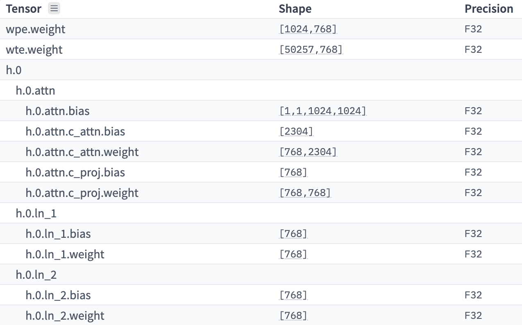Select the wpe.weight tensor row
The image size is (522, 325).
[x=35, y=29]
